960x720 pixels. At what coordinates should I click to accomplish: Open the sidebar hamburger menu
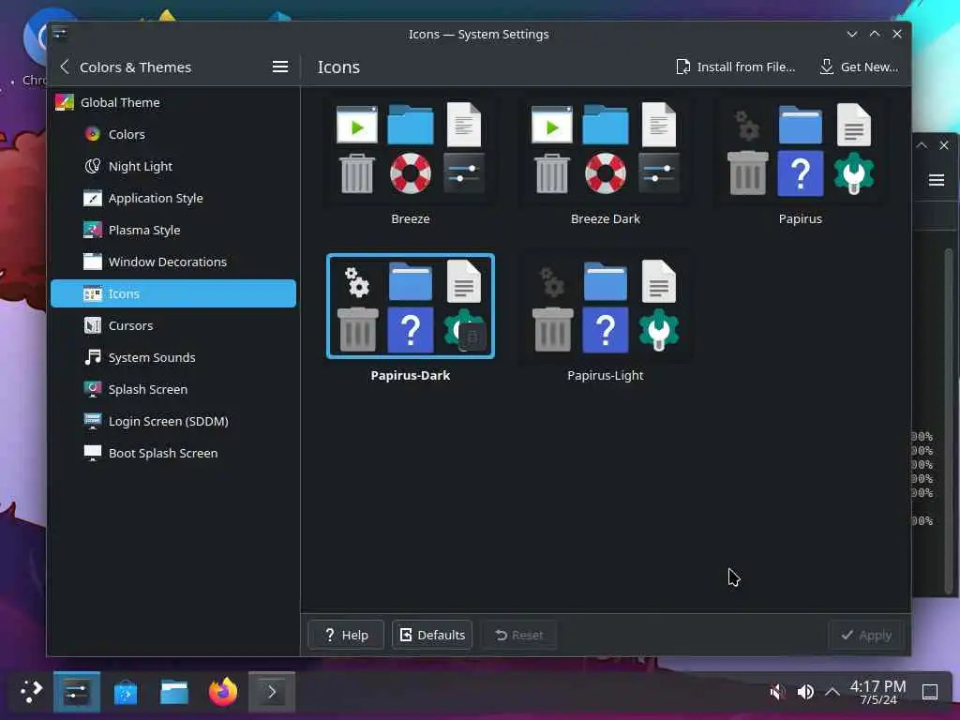point(279,67)
